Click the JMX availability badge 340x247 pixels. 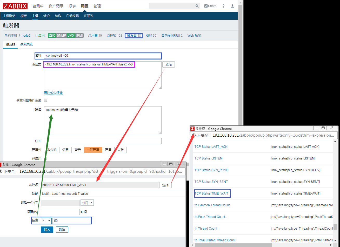pyautogui.click(x=71, y=36)
